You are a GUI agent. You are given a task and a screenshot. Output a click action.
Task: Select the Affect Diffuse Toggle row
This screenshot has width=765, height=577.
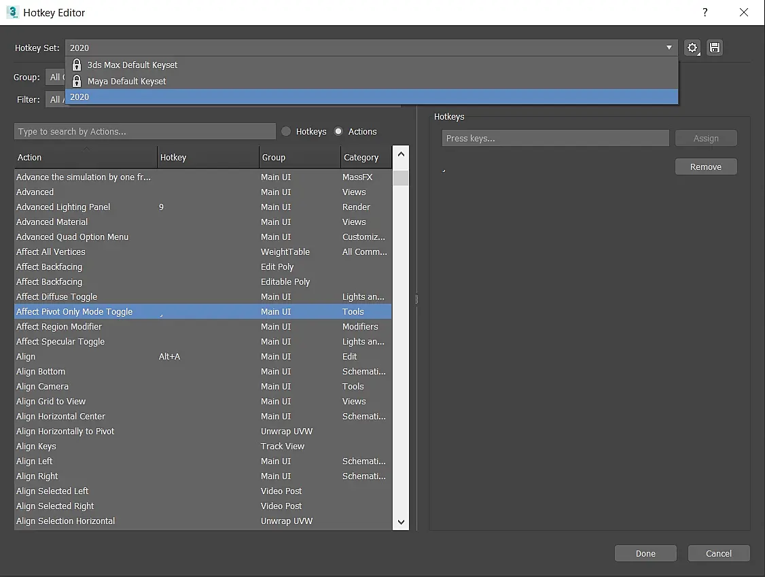click(203, 297)
